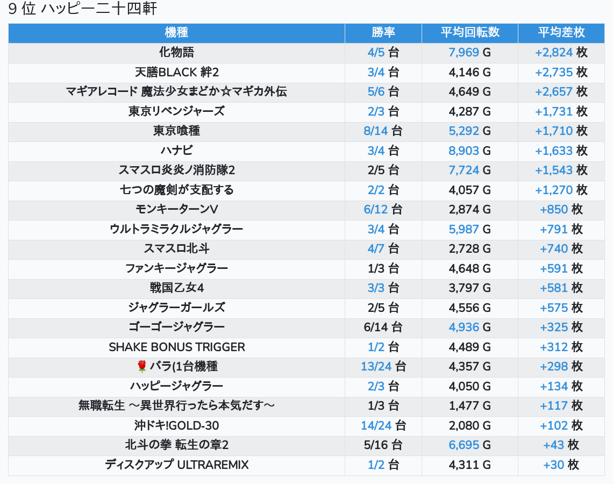Click the 6,695 spins for 北斗の拳 転生の章2
The width and height of the screenshot is (613, 484).
click(x=464, y=445)
